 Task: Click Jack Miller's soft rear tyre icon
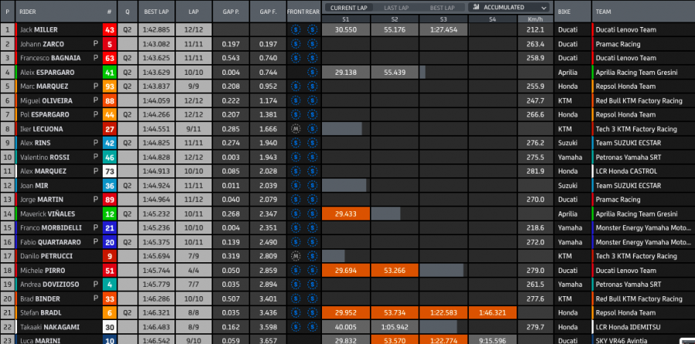[312, 29]
